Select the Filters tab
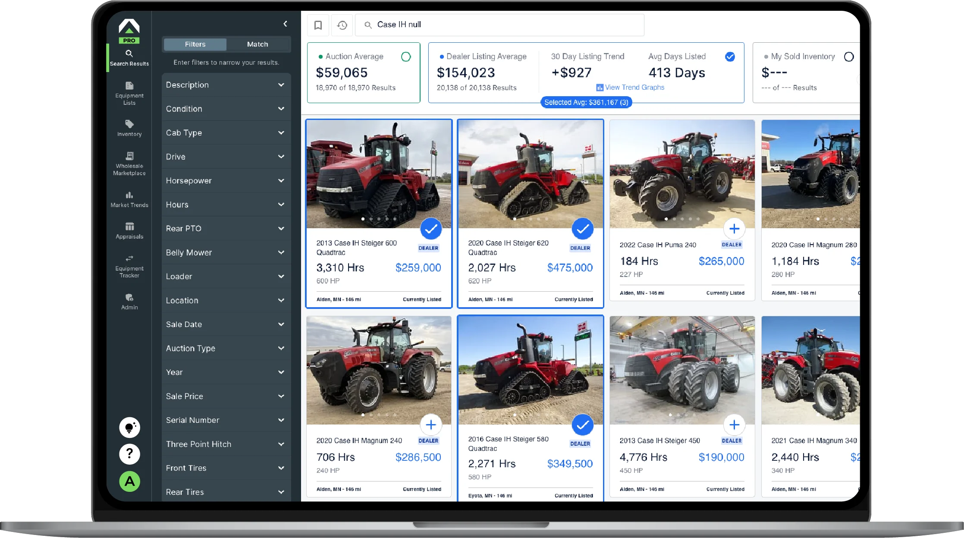Screen dimensions: 964x538 point(195,44)
